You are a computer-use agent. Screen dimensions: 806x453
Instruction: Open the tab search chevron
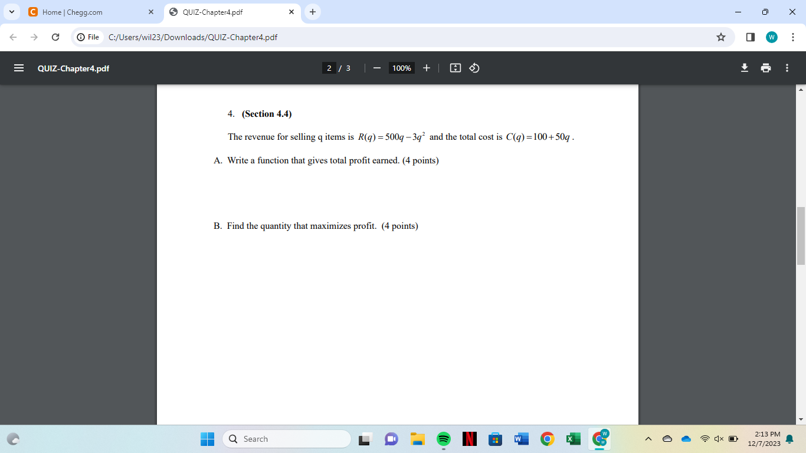tap(12, 12)
